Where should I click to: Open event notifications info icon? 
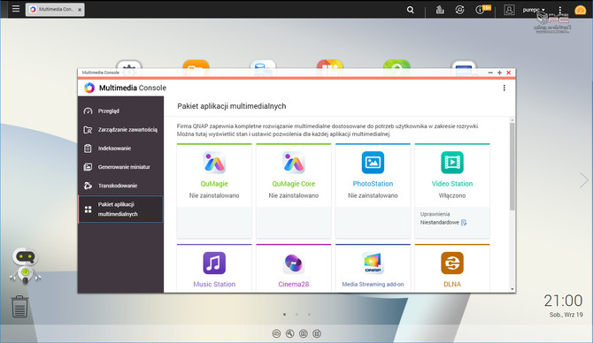pos(480,10)
